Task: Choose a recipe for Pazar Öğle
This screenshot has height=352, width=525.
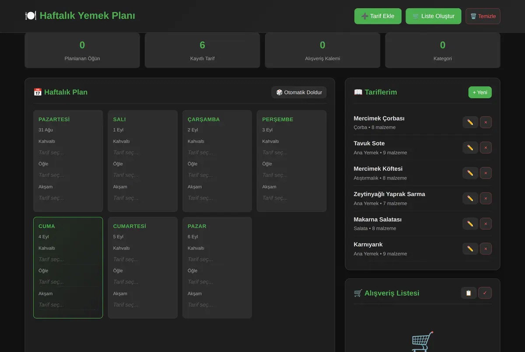Action: tap(217, 282)
